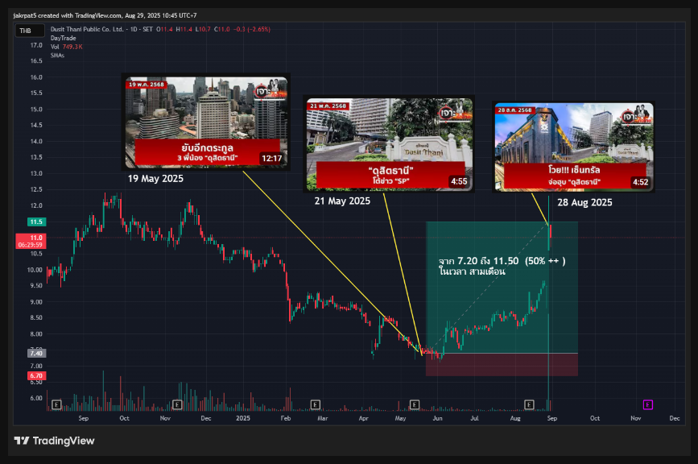Click the earnings marker below February 2025
Viewport: 698px width, 464px height.
click(314, 404)
